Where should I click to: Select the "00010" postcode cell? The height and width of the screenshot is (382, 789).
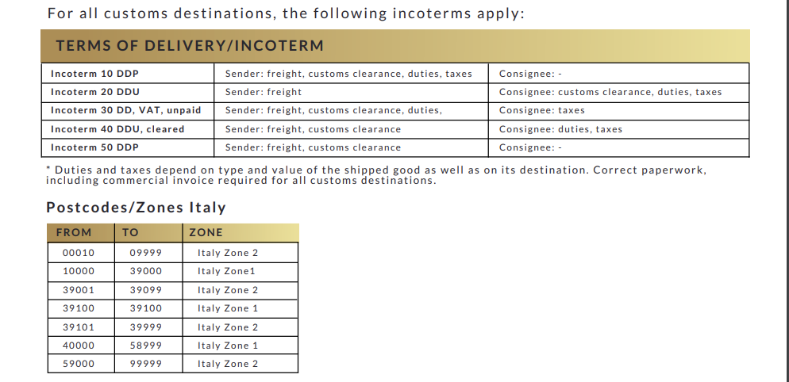[x=79, y=253]
